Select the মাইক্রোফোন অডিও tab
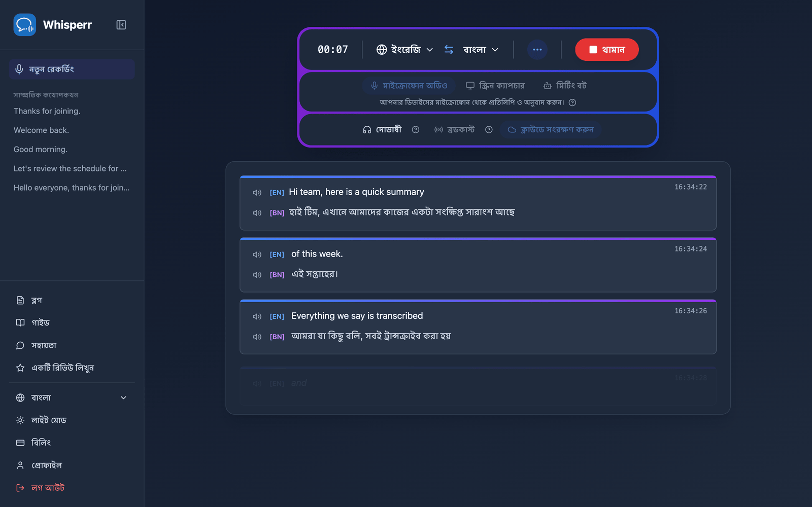 tap(409, 86)
